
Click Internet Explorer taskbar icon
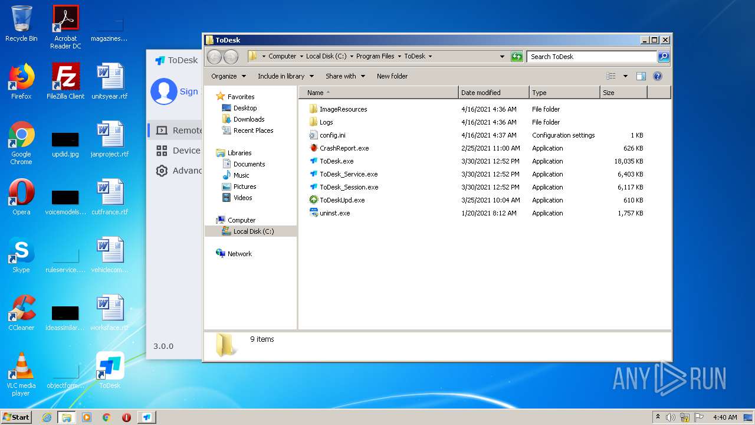click(x=47, y=417)
